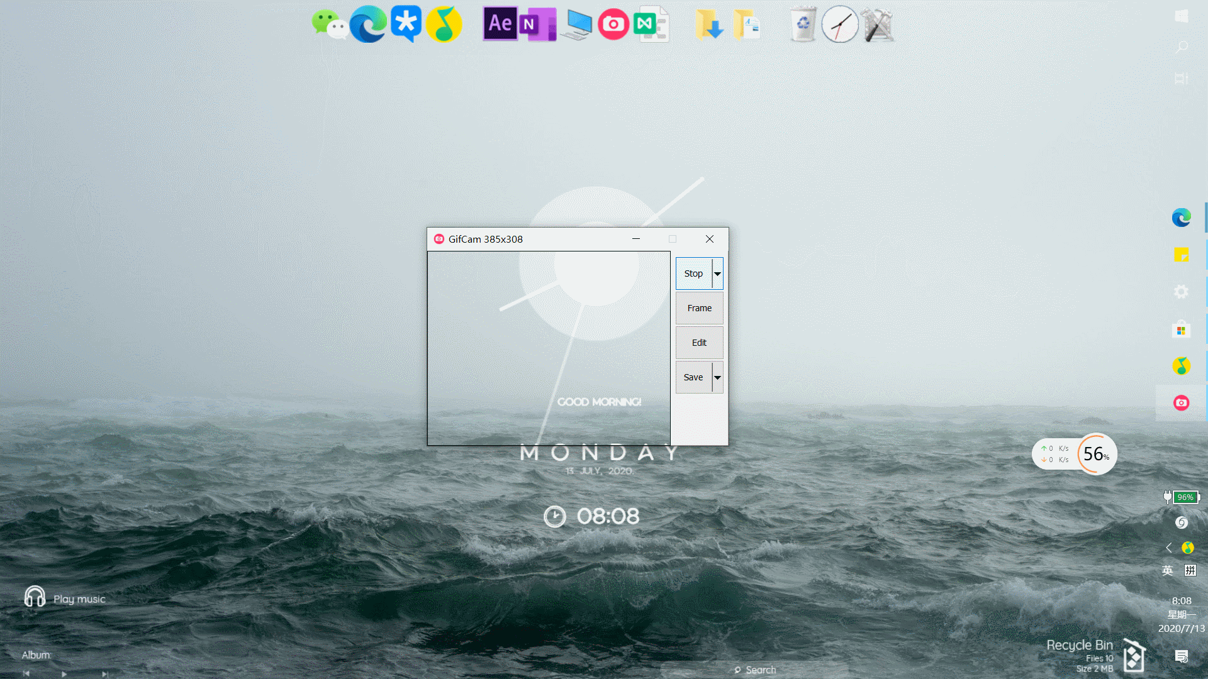Open the blue asterisk chat app icon
1208x679 pixels.
point(406,24)
